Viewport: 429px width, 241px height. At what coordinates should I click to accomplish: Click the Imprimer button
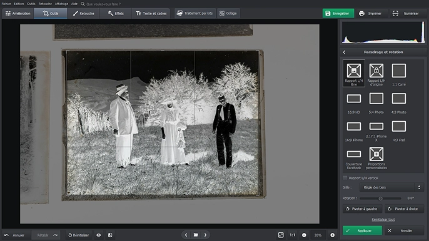371,13
